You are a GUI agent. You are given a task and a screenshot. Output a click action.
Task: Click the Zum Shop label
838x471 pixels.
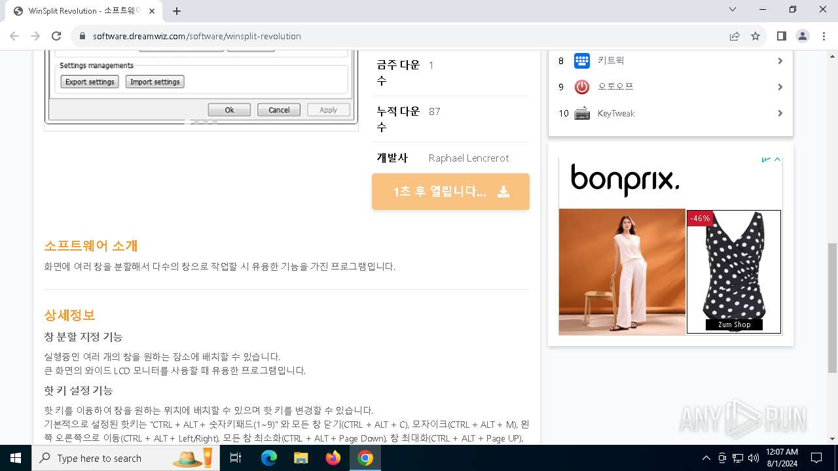tap(734, 324)
